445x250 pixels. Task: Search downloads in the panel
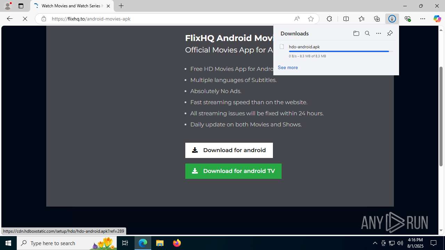pyautogui.click(x=367, y=33)
